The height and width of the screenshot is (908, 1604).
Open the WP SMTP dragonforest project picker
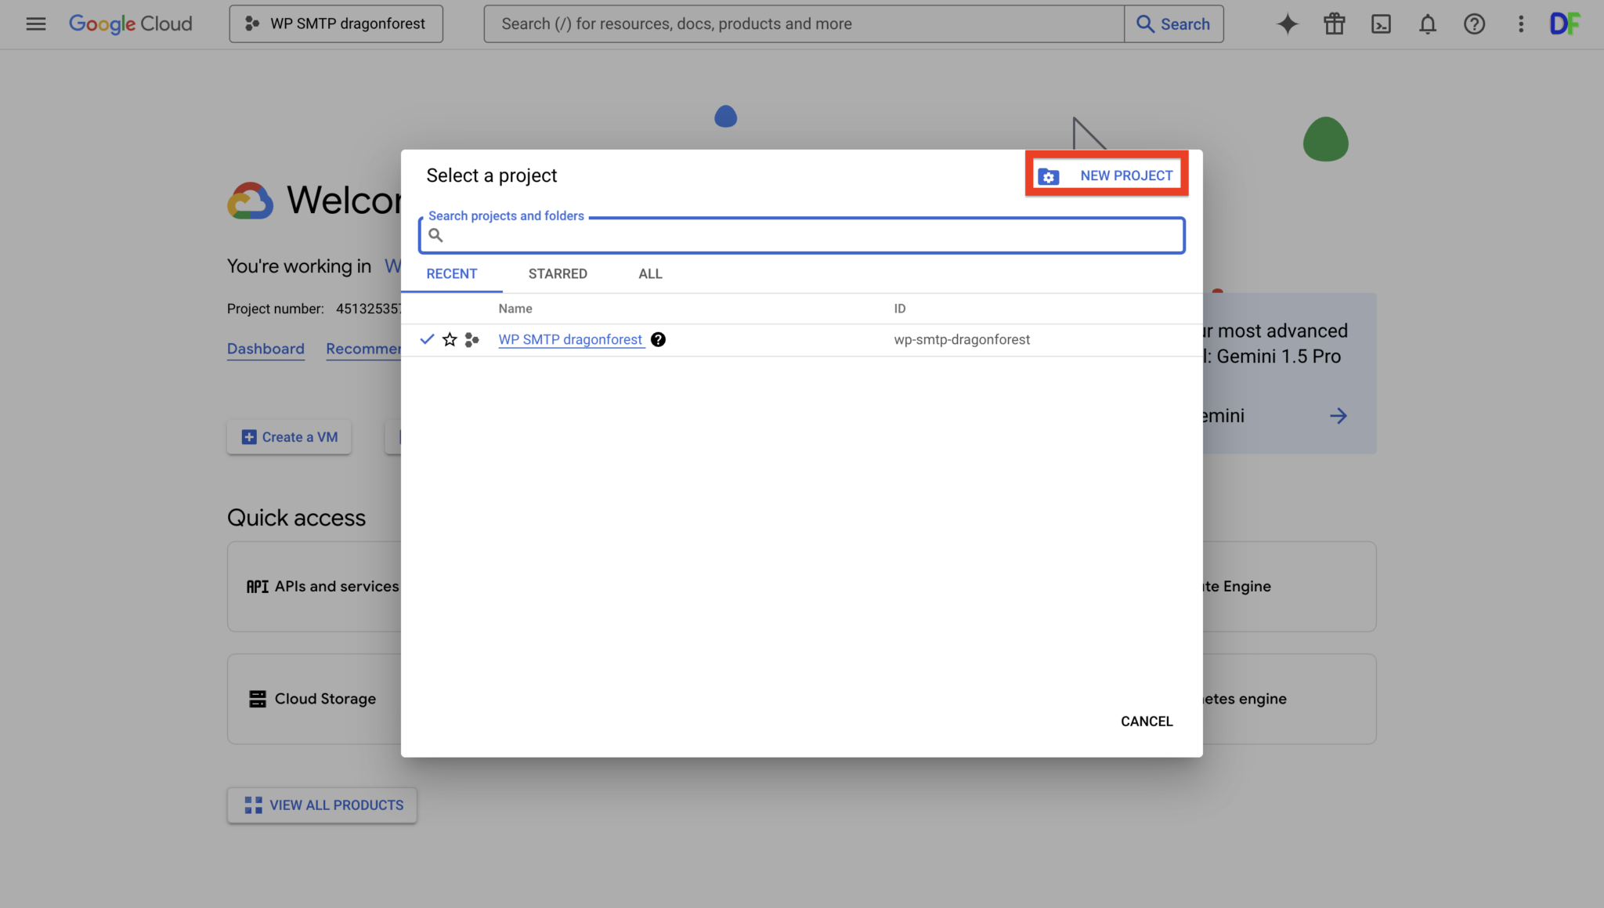(x=336, y=24)
